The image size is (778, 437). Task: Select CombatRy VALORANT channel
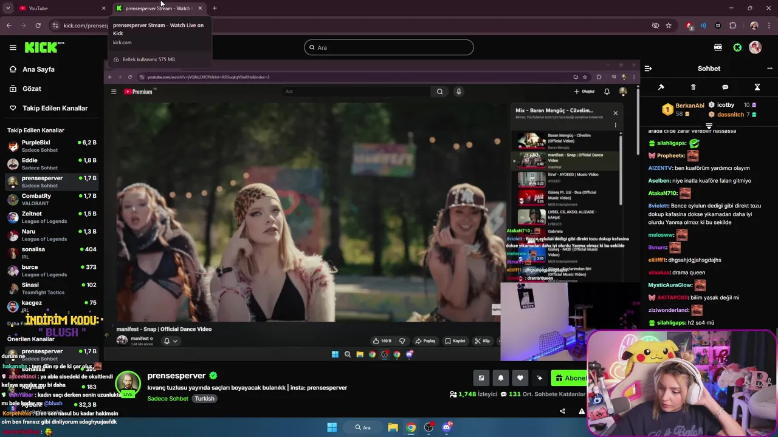[52, 200]
